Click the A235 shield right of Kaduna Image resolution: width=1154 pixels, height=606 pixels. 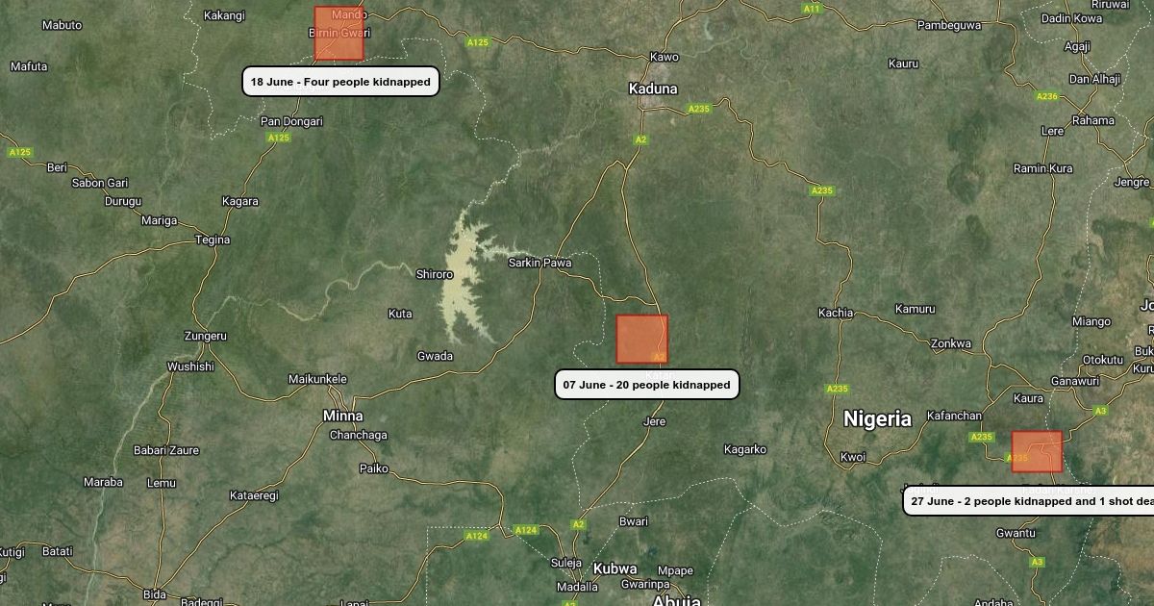coord(700,109)
